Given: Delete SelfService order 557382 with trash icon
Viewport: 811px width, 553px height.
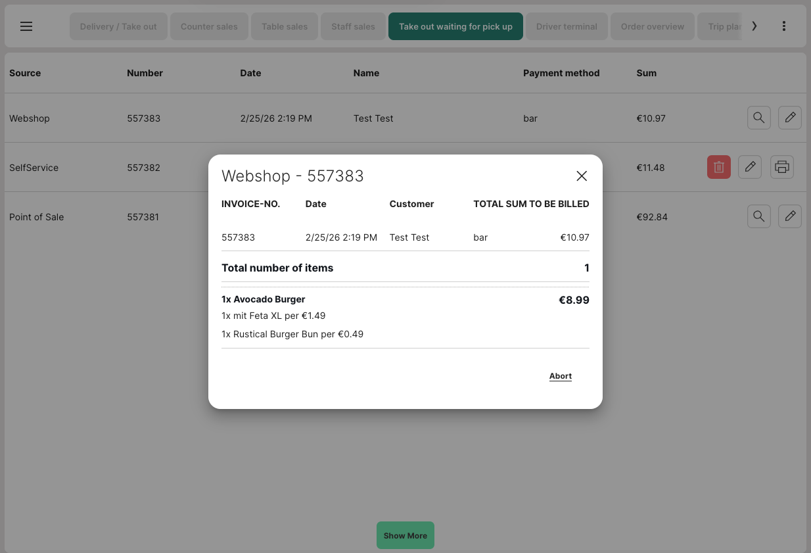Looking at the screenshot, I should (718, 167).
